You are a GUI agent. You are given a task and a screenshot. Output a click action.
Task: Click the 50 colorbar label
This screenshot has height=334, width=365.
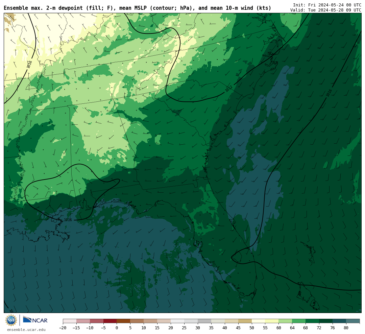point(252,328)
